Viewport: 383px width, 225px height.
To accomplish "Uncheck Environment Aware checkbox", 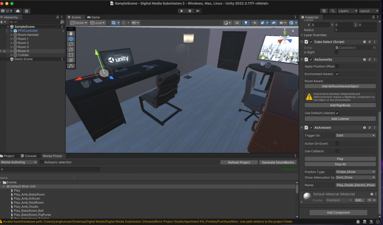I will 337,74.
